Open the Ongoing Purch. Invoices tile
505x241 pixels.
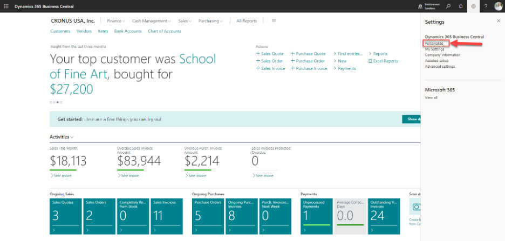click(x=242, y=216)
